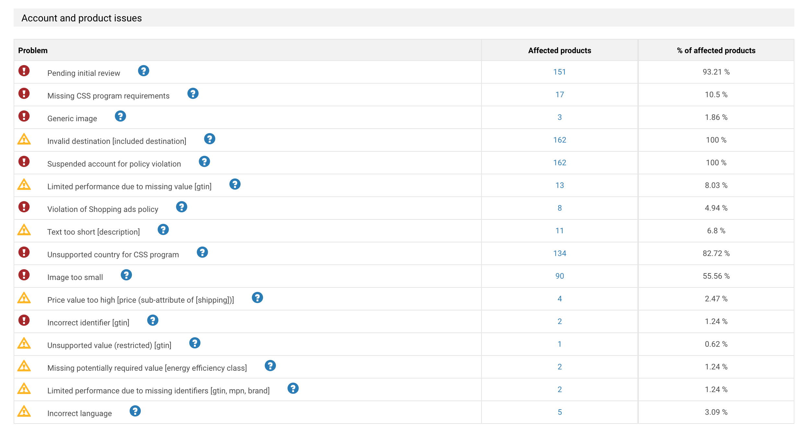The width and height of the screenshot is (808, 442).
Task: Click warning triangle on Invalid destination row
Action: click(24, 139)
